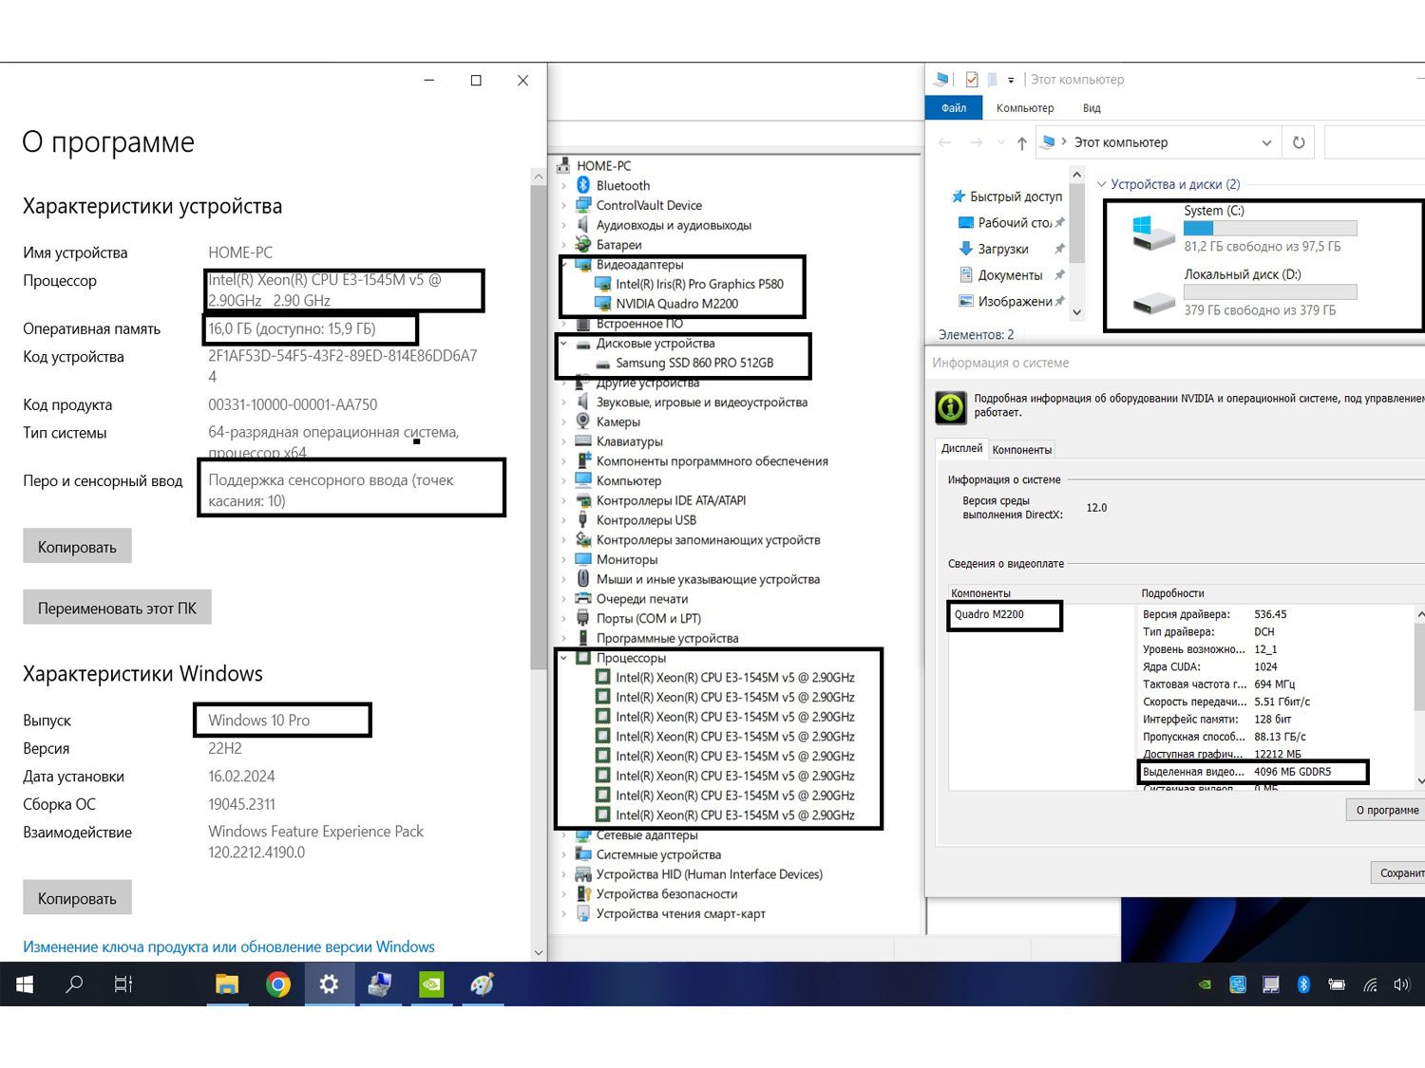Expand the Мыши и иные указывающие устройства node
The image size is (1425, 1068).
(563, 579)
